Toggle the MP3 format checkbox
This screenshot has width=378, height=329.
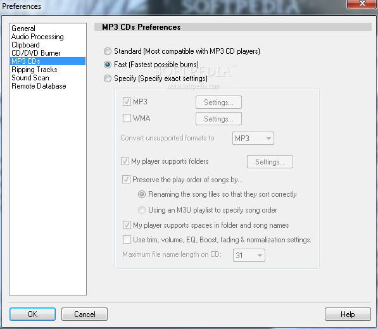click(127, 102)
